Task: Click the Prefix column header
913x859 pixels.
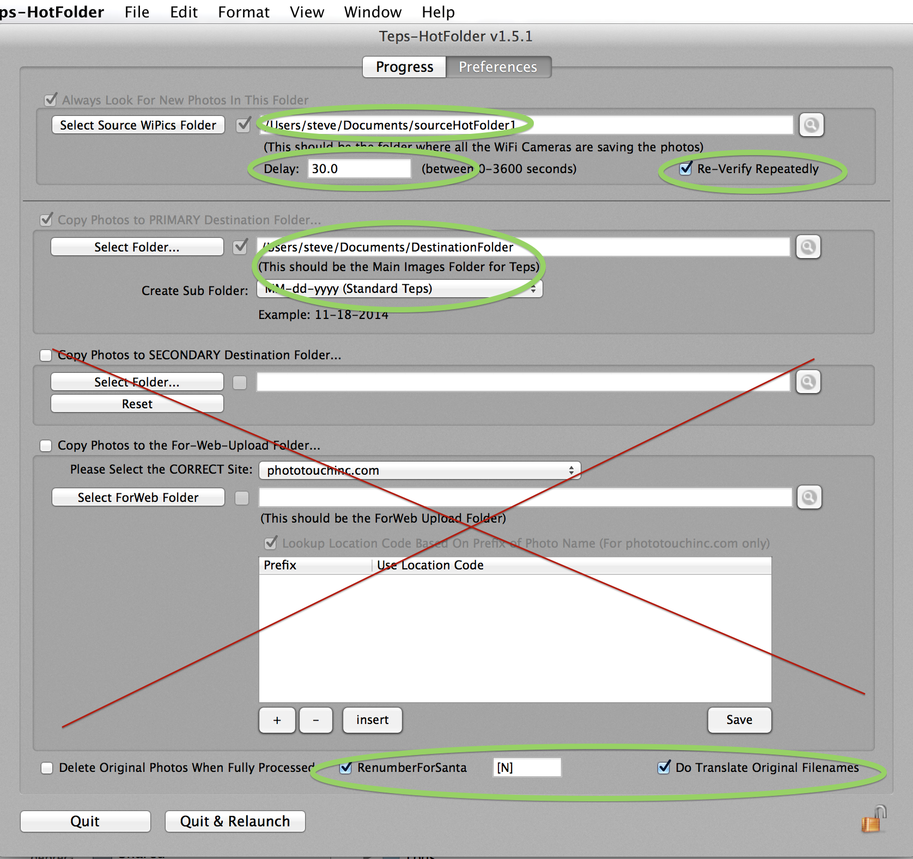Action: [316, 565]
